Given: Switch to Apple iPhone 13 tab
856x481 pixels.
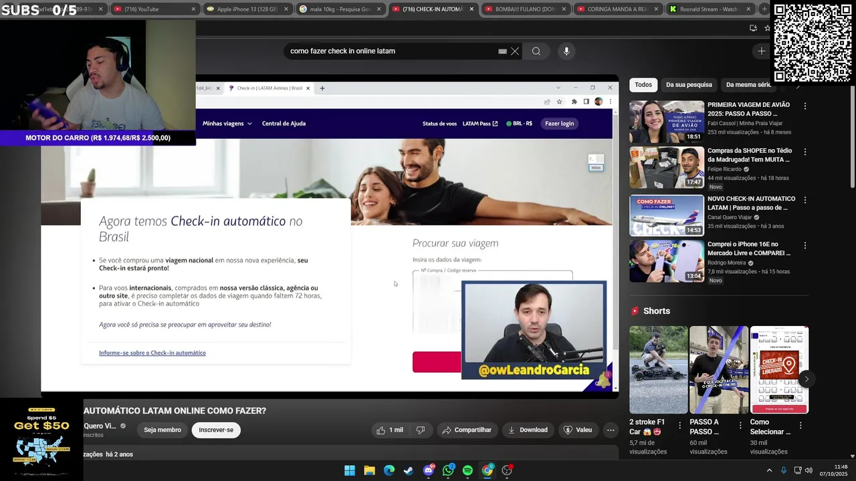Looking at the screenshot, I should coord(246,9).
